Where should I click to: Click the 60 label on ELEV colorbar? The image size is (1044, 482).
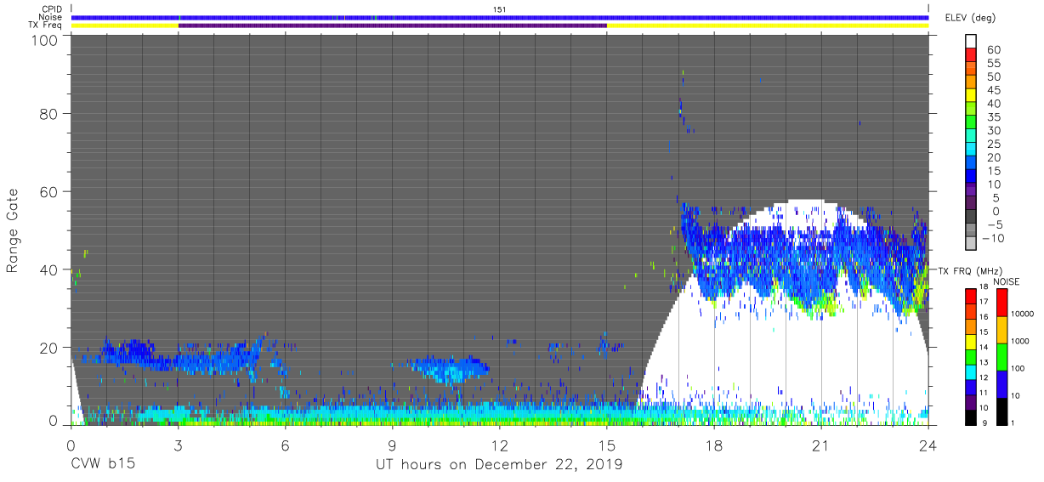coord(994,49)
